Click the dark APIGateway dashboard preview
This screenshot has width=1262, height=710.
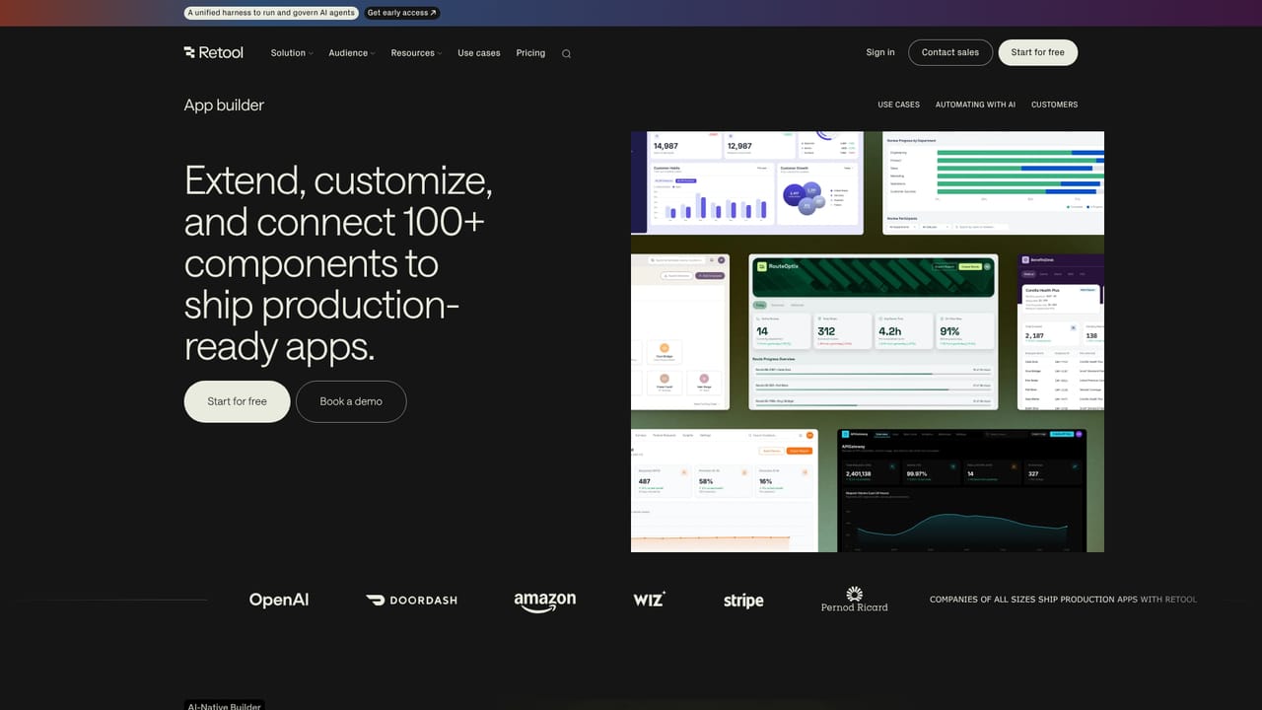(961, 490)
